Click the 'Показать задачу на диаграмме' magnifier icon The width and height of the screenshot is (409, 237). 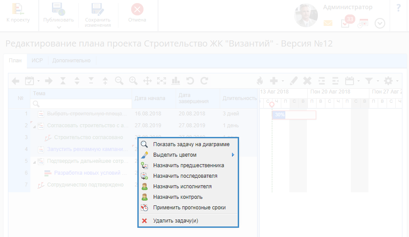pyautogui.click(x=144, y=144)
